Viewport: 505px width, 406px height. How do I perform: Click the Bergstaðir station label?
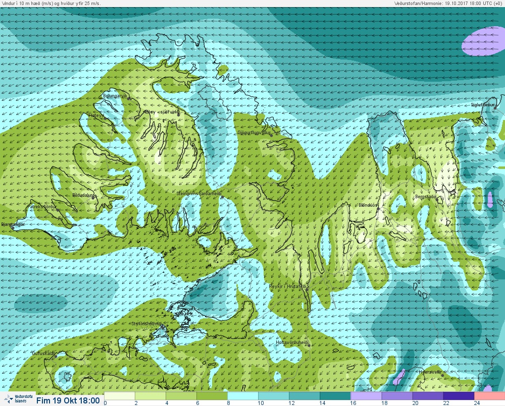click(x=425, y=197)
